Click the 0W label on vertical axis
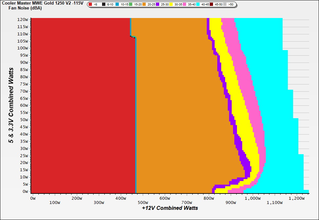Screen dimensions: 319x220 point(25,192)
